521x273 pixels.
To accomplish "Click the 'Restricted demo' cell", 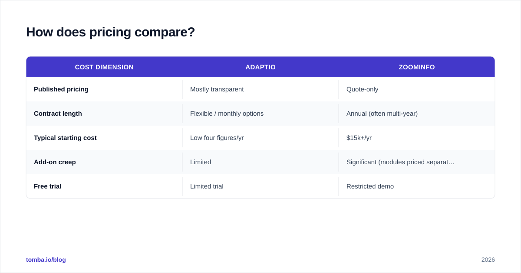I will click(x=370, y=186).
